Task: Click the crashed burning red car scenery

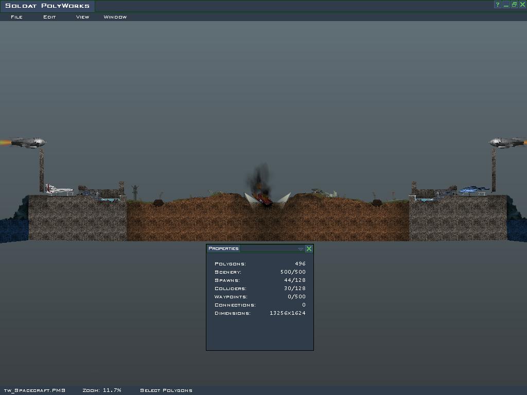Action: pos(265,200)
